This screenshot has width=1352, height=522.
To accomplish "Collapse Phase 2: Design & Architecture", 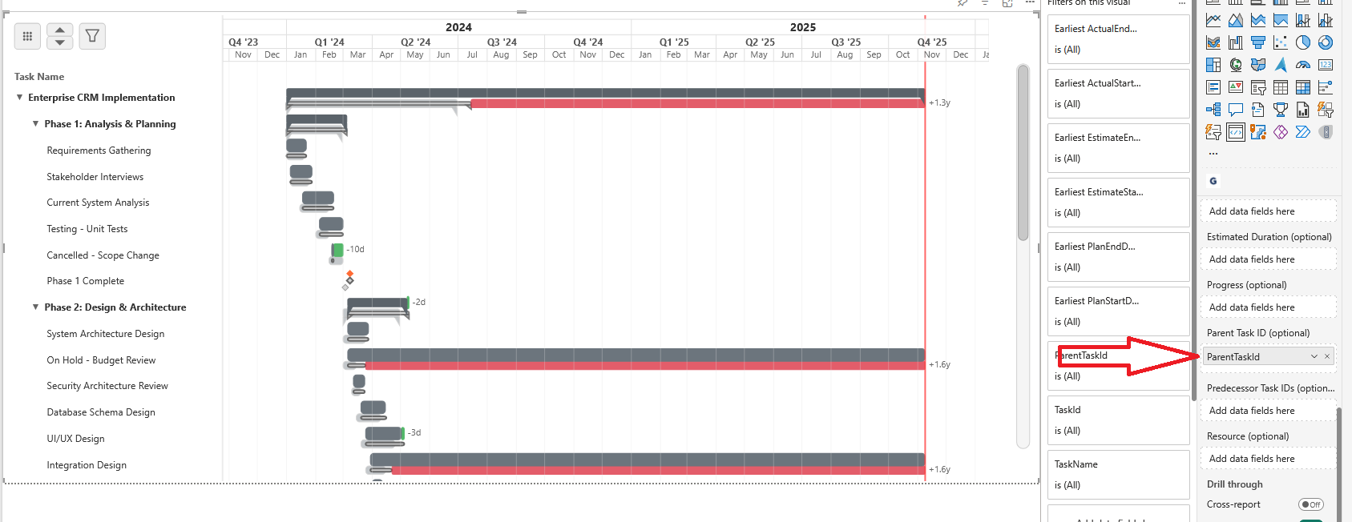I will click(35, 307).
